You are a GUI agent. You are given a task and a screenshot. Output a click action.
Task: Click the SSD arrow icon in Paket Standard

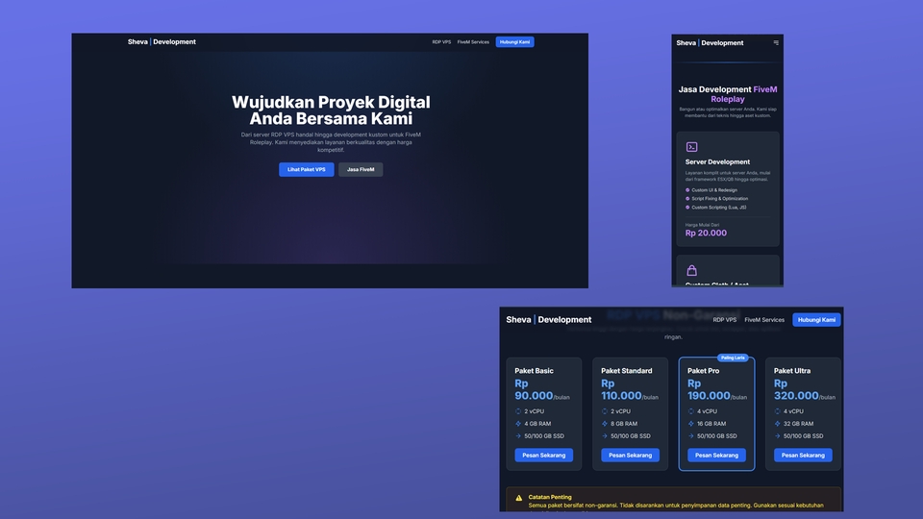point(605,436)
